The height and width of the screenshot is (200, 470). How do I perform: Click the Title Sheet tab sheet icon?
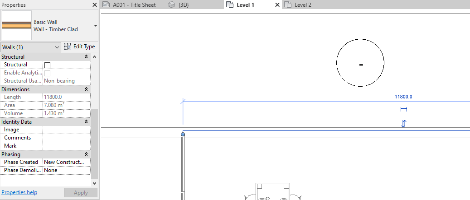coord(106,5)
